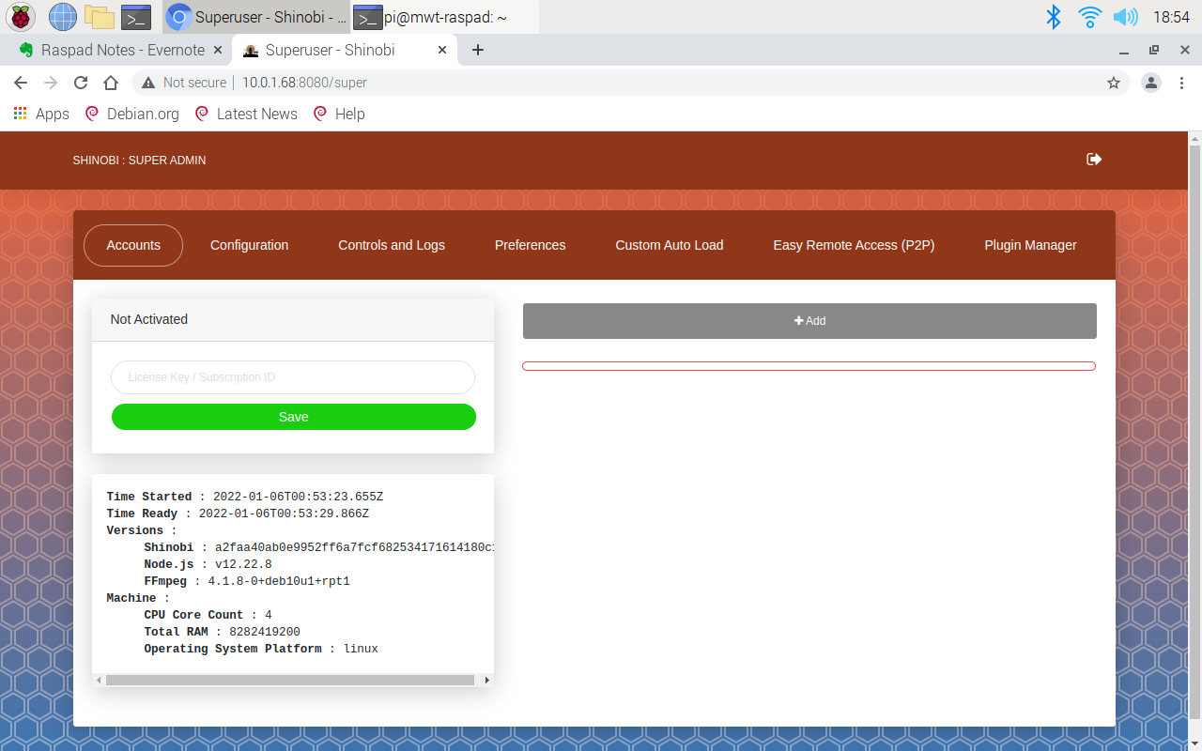Open the Raspberry Pi main menu
The width and height of the screenshot is (1202, 751).
tap(21, 17)
